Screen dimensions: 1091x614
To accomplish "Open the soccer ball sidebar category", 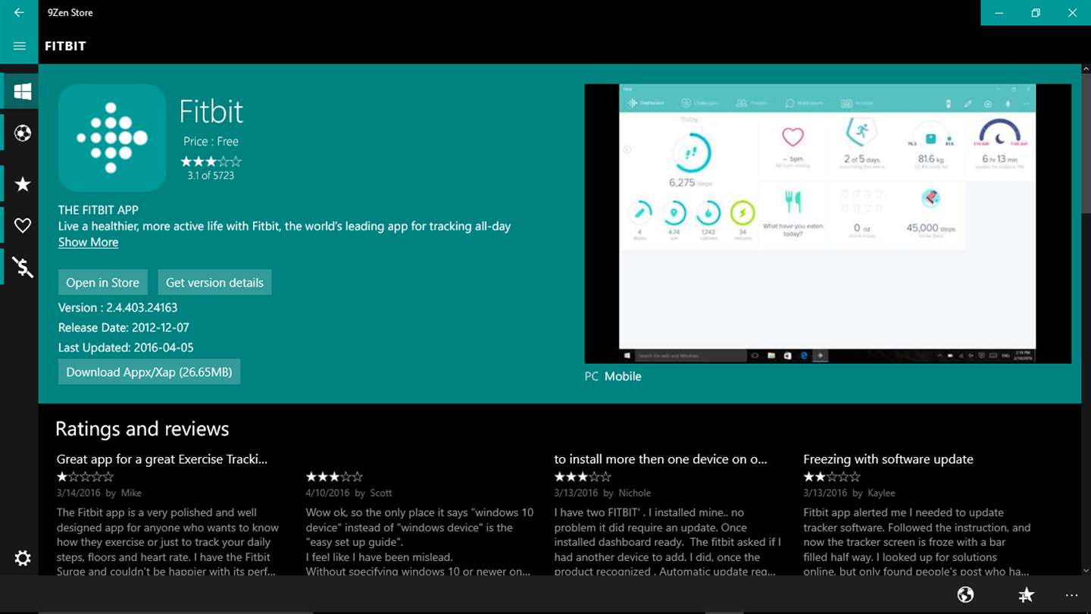I will pos(23,134).
